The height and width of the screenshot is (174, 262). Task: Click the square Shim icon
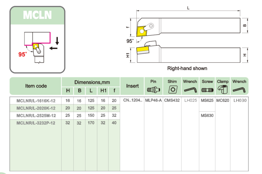(x=172, y=90)
